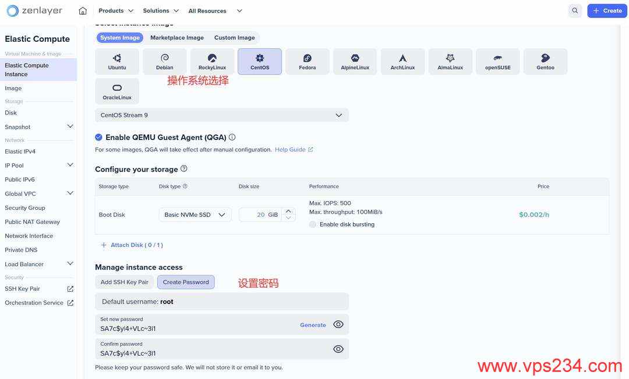Choose the Gentoo operating system
629x379 pixels.
tap(545, 61)
